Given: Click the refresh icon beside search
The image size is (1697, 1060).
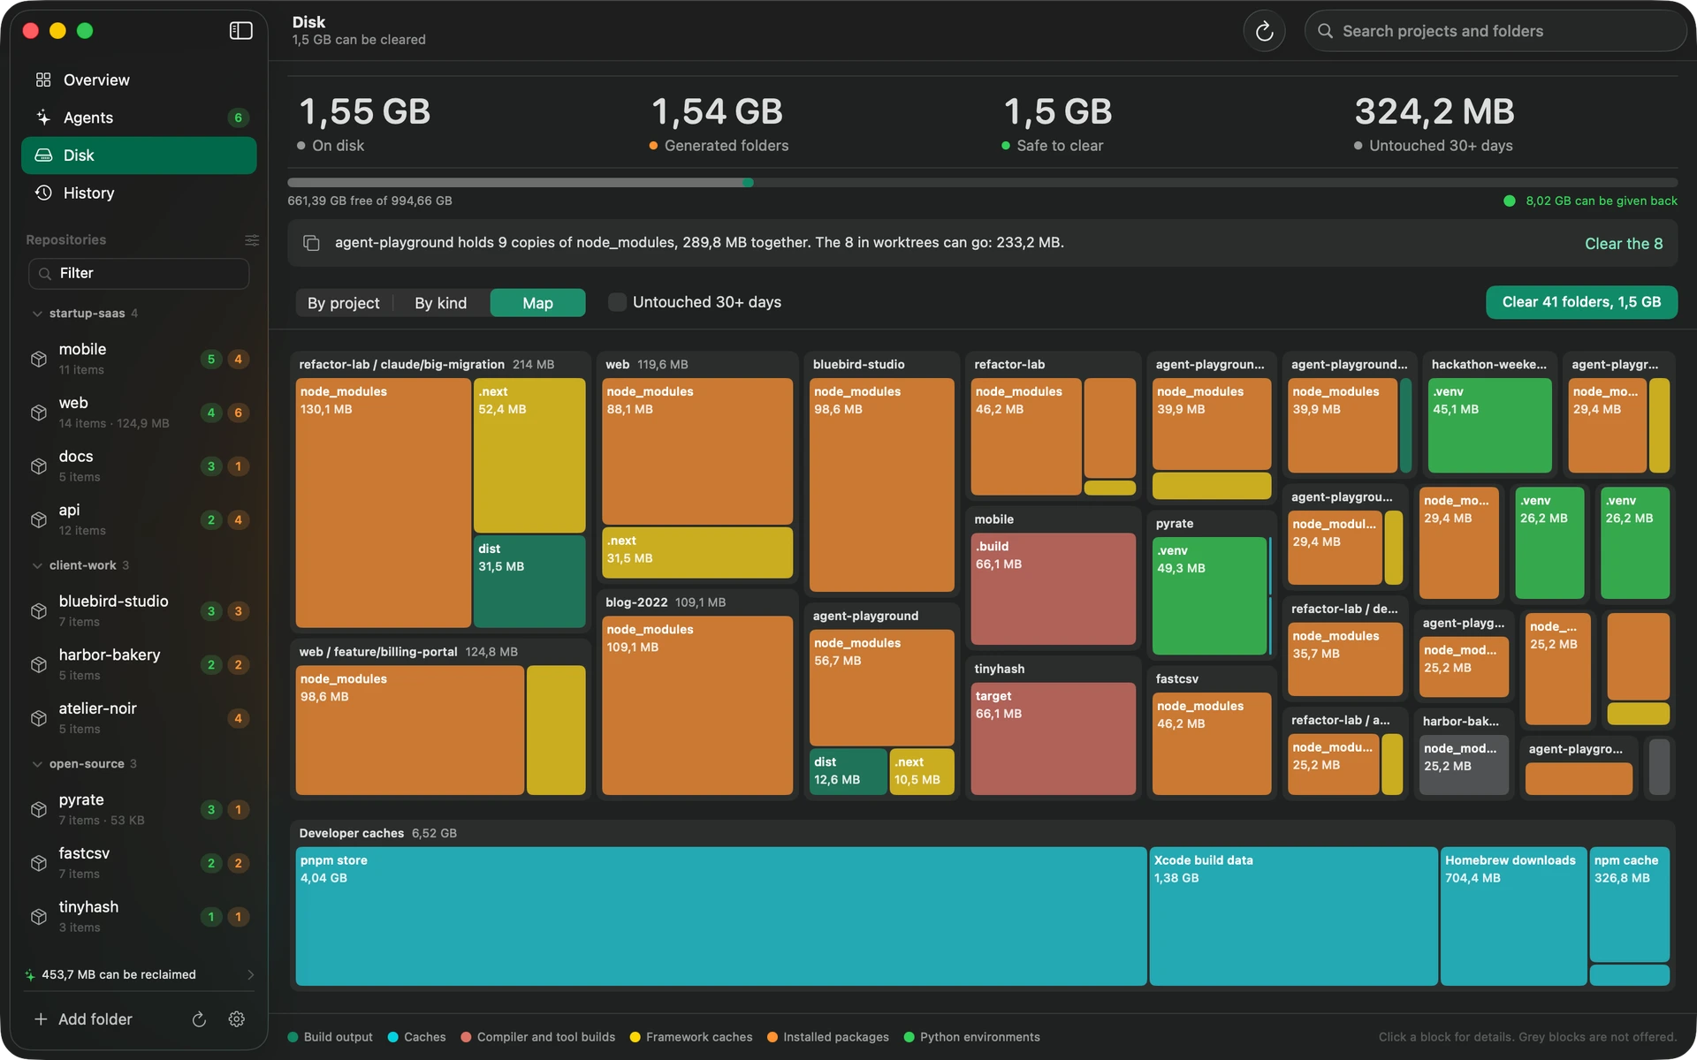Looking at the screenshot, I should [1264, 31].
